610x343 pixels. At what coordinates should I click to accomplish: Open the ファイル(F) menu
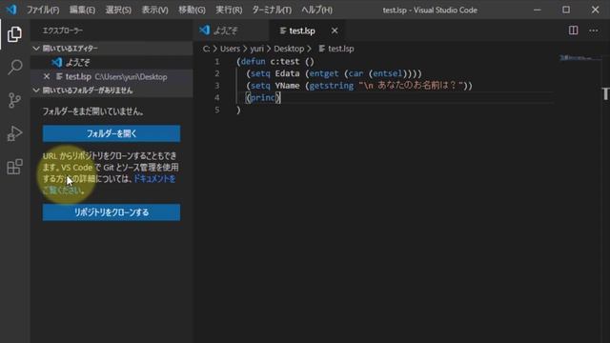click(x=43, y=10)
